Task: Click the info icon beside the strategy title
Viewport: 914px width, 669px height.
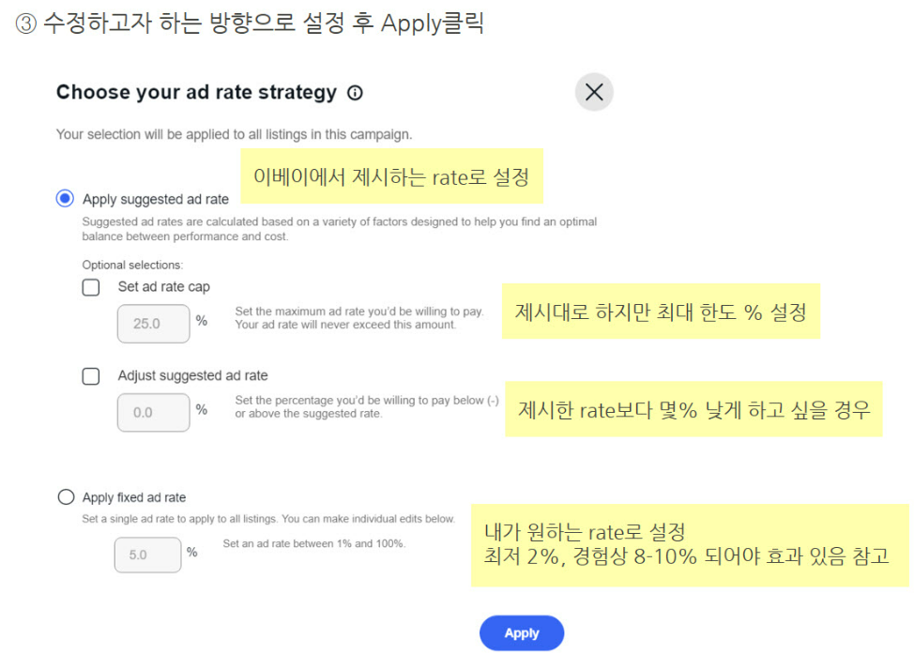Action: tap(355, 93)
